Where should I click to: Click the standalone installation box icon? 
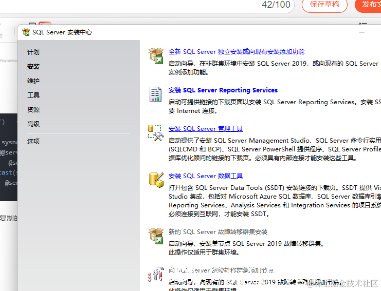pyautogui.click(x=156, y=56)
